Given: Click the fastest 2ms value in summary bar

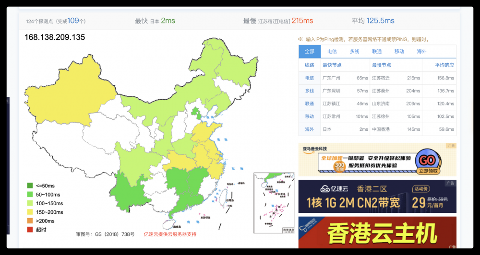Looking at the screenshot, I should [168, 21].
